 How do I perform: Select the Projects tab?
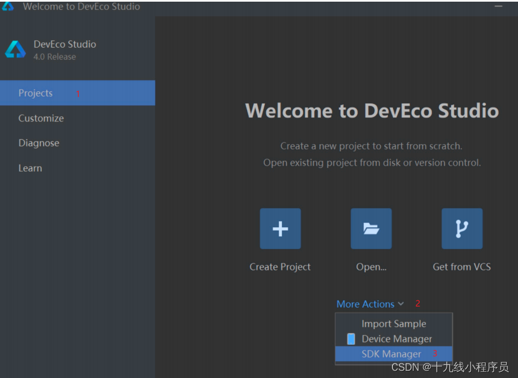pyautogui.click(x=77, y=93)
